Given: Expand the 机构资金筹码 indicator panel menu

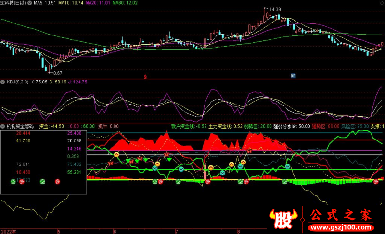Looking at the screenshot, I should pyautogui.click(x=3, y=126).
